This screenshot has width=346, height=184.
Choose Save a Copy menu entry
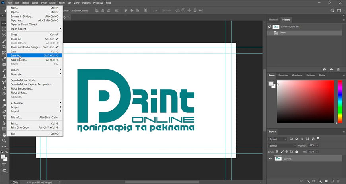35,60
